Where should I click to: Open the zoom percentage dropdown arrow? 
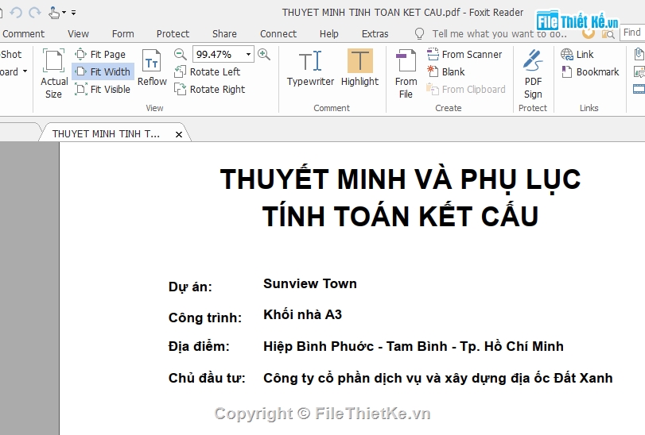point(248,54)
